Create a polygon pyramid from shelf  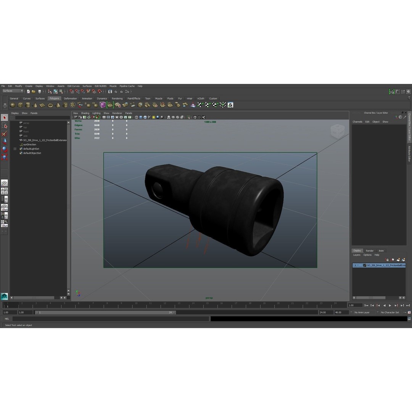(58, 105)
